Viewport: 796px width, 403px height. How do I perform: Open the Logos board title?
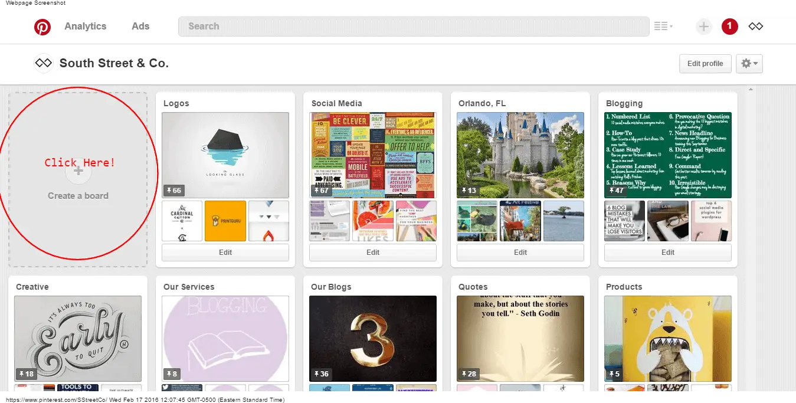pyautogui.click(x=176, y=103)
